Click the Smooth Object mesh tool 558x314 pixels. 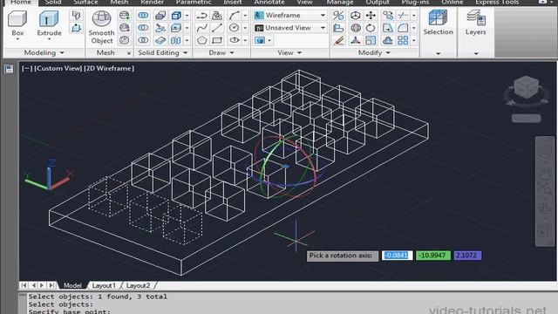coord(102,27)
